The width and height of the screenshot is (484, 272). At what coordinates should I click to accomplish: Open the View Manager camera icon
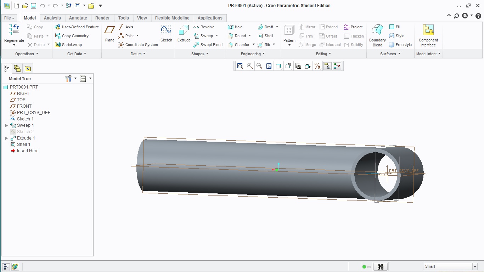[298, 66]
